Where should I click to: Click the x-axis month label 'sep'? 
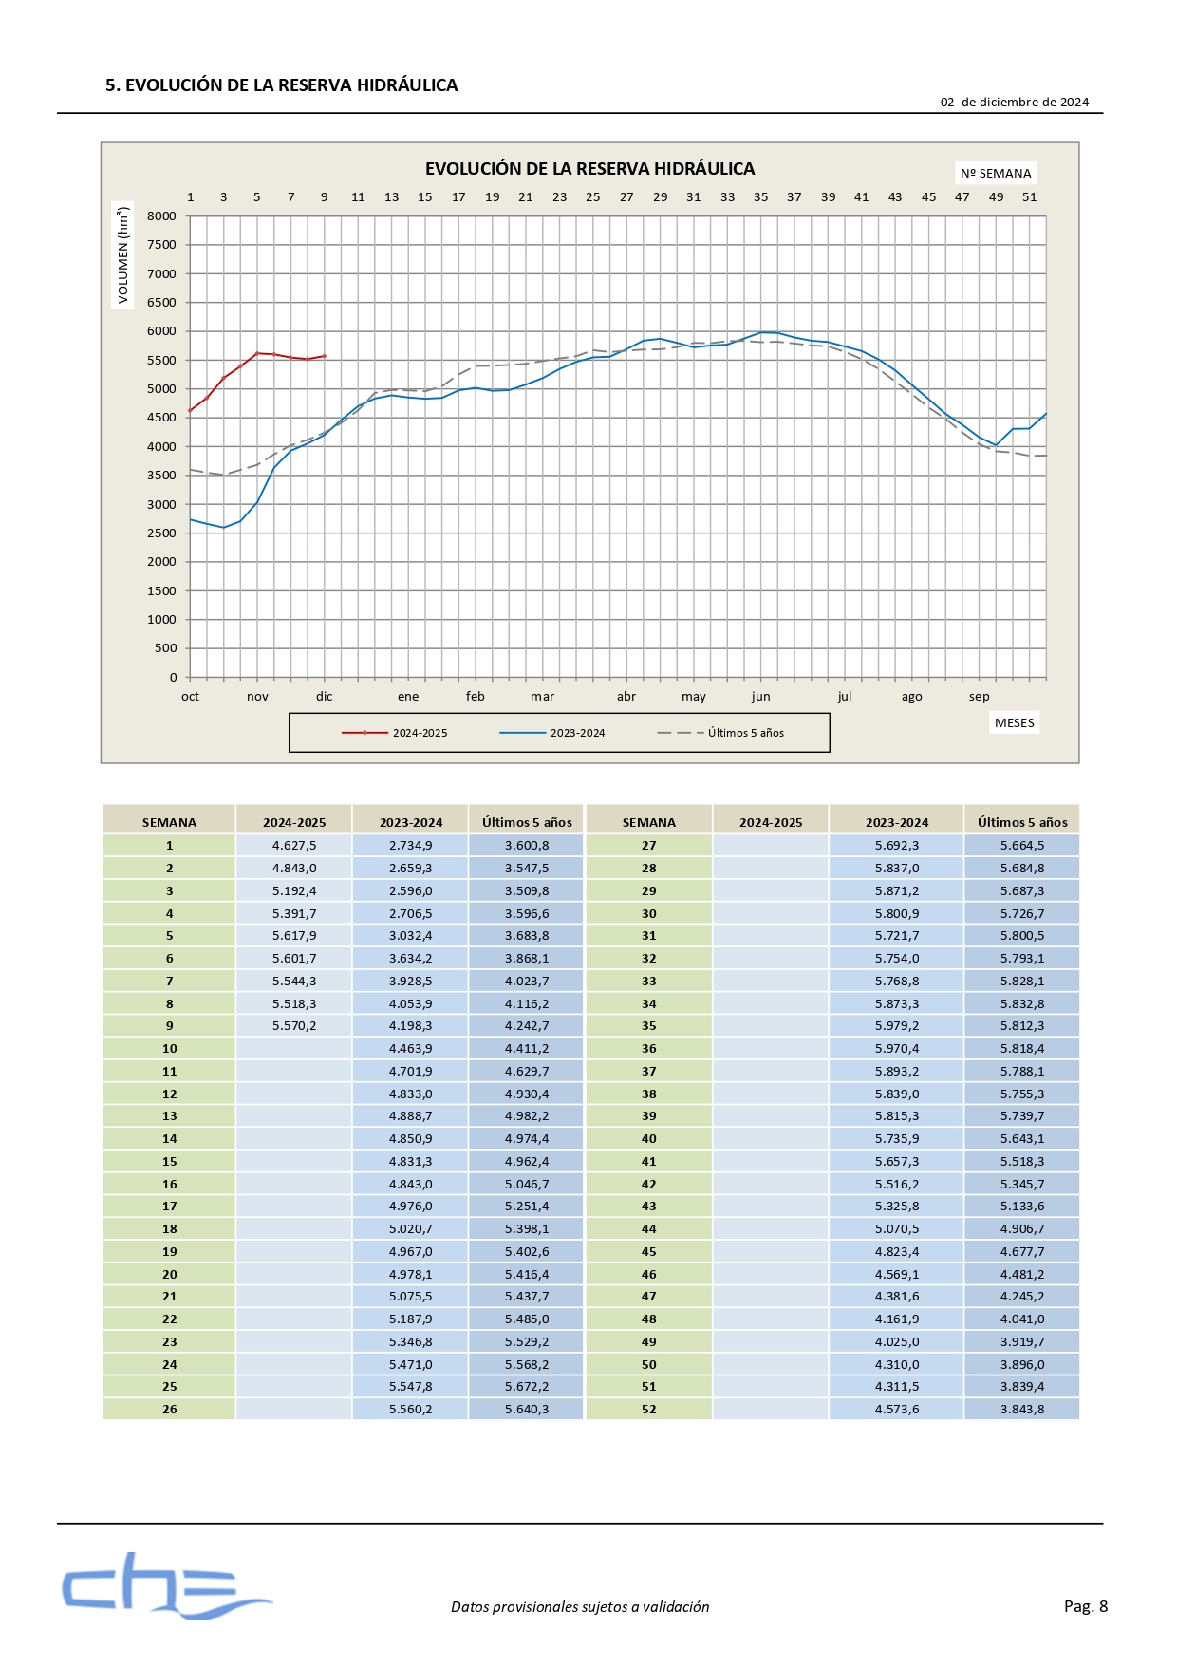980,697
